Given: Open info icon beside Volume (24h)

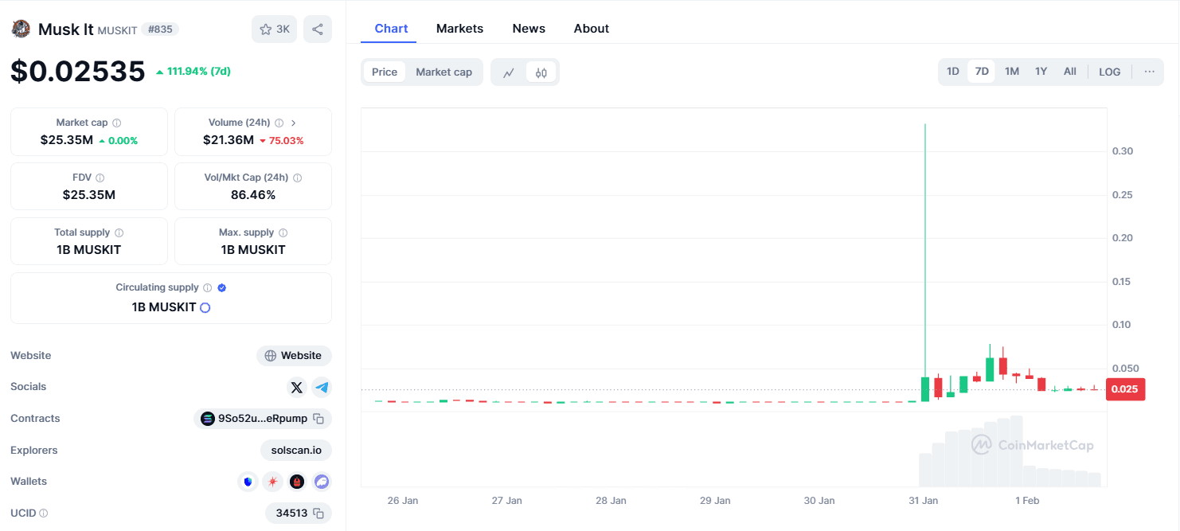Looking at the screenshot, I should 279,123.
